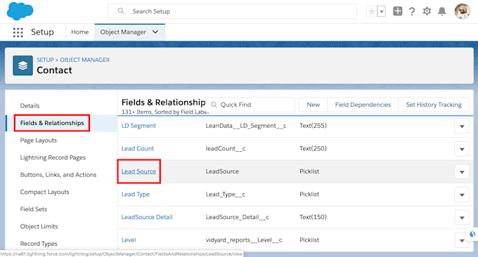This screenshot has height=257, width=478.
Task: Click the Field Dependencies button
Action: pos(363,105)
